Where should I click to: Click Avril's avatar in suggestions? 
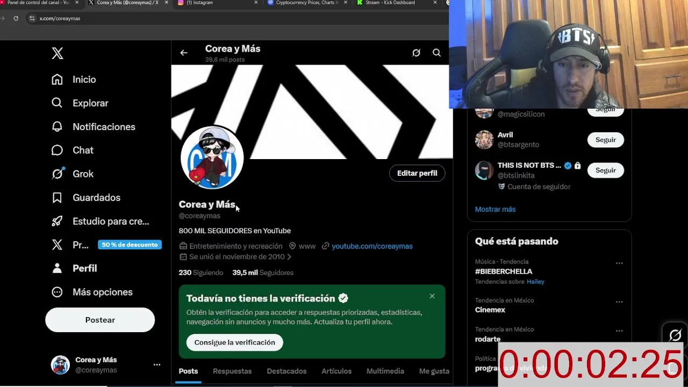[x=484, y=140]
